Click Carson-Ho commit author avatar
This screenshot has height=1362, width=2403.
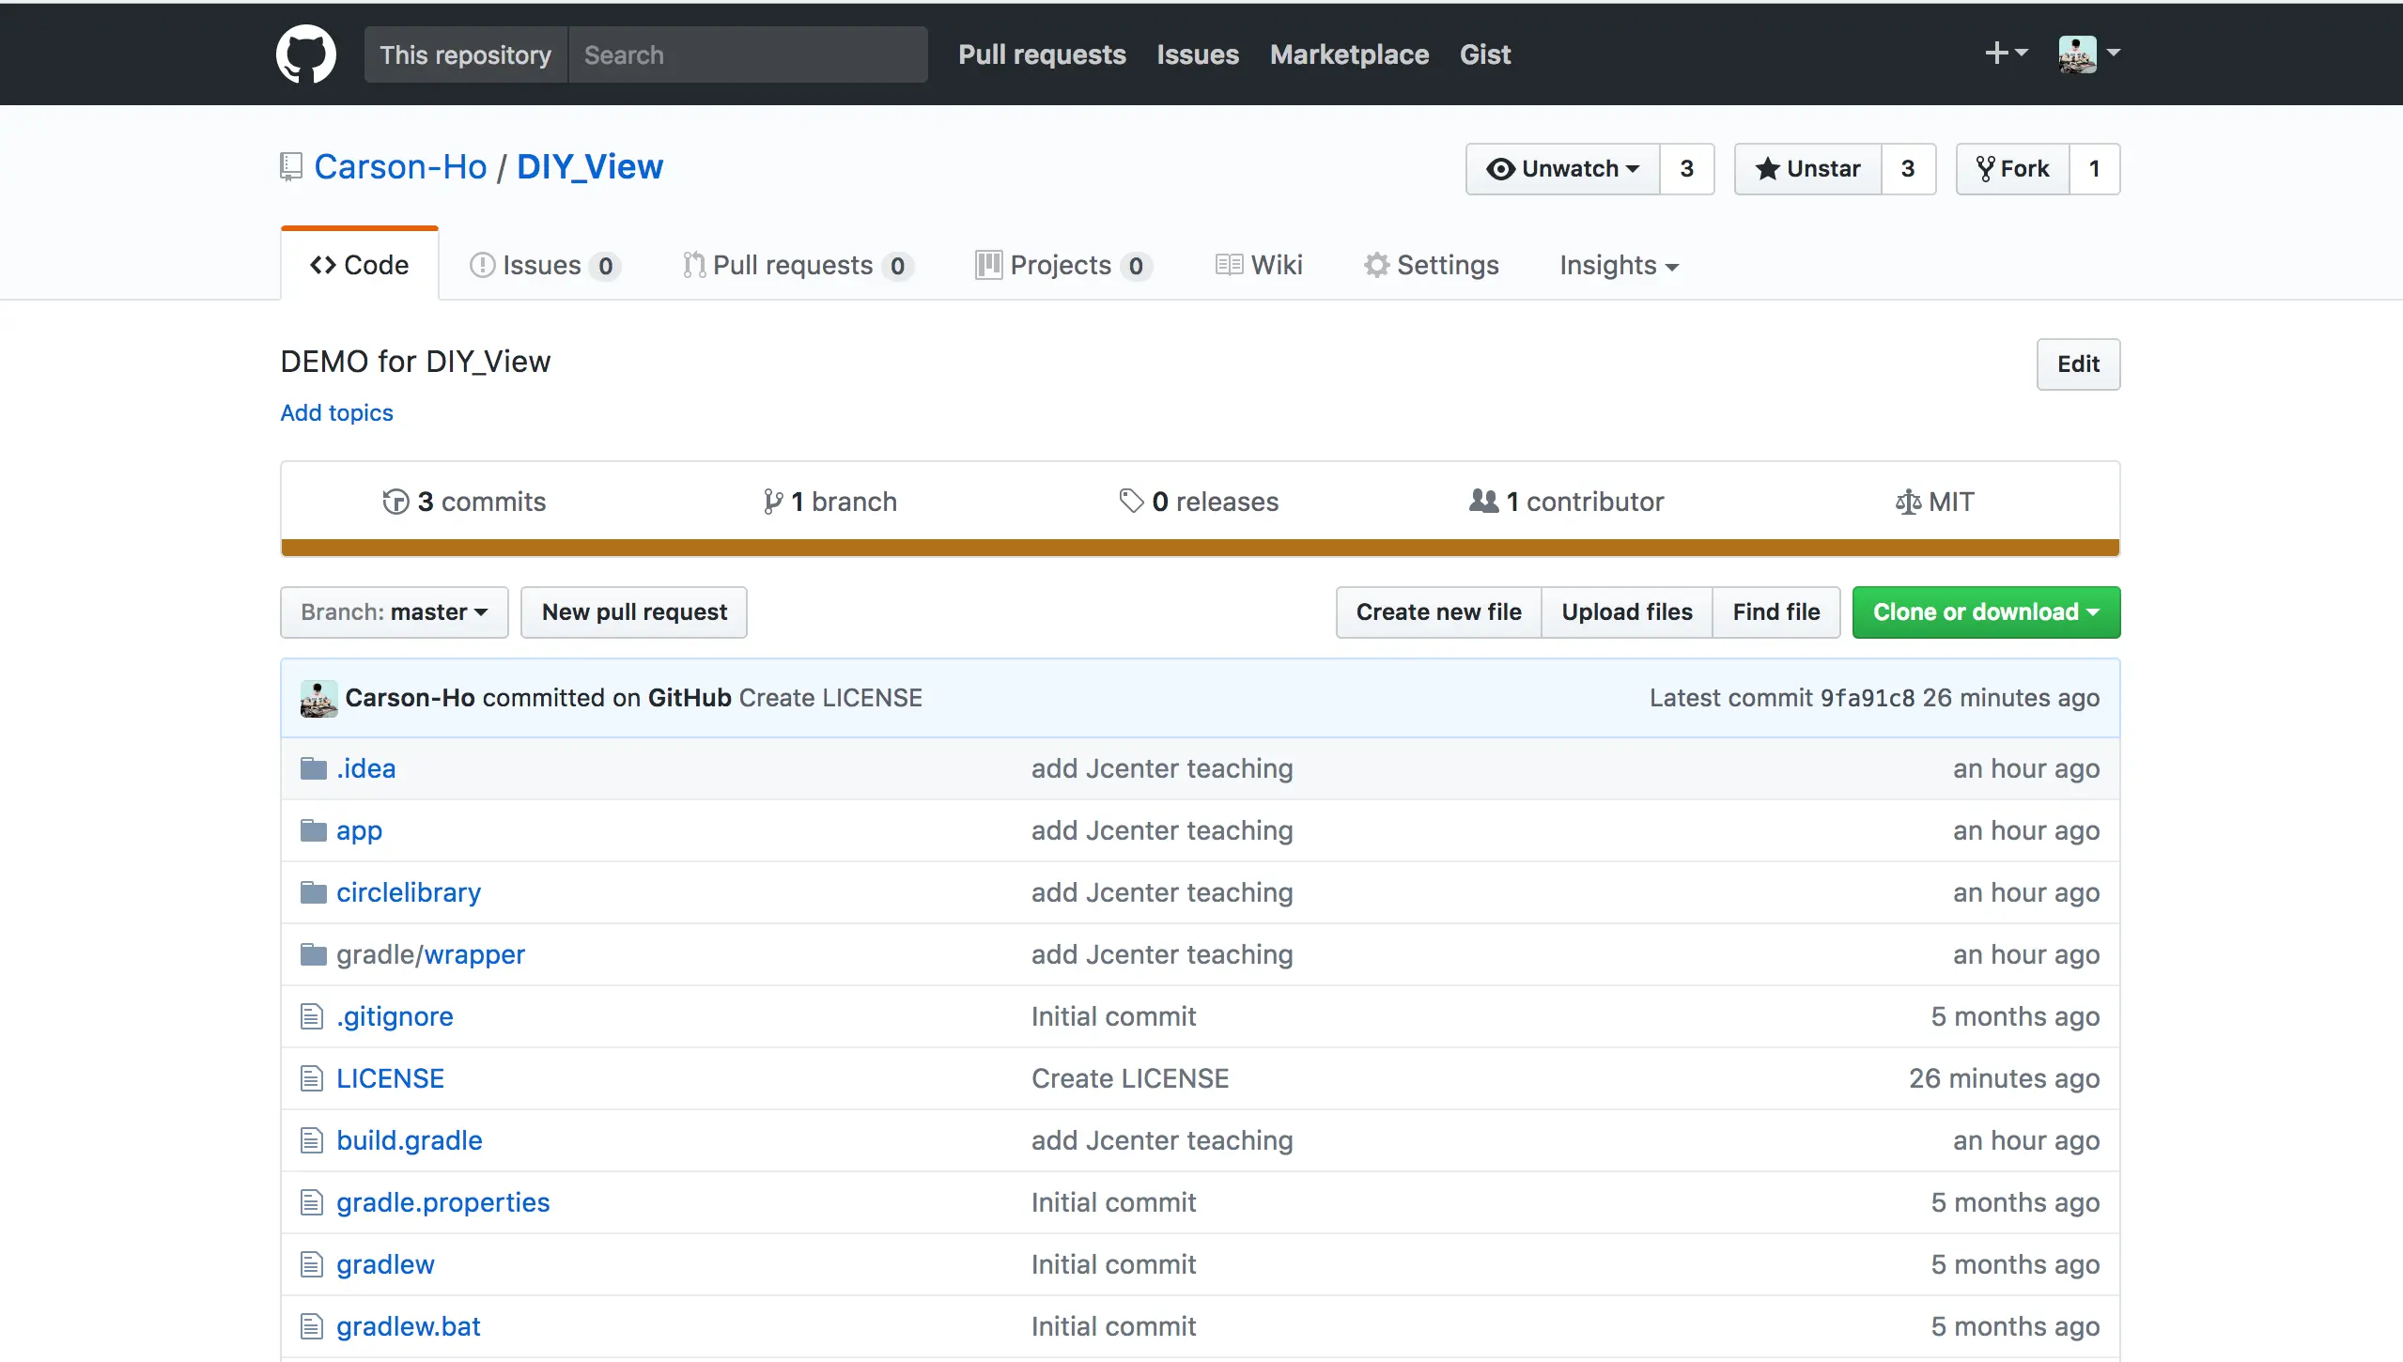(318, 698)
